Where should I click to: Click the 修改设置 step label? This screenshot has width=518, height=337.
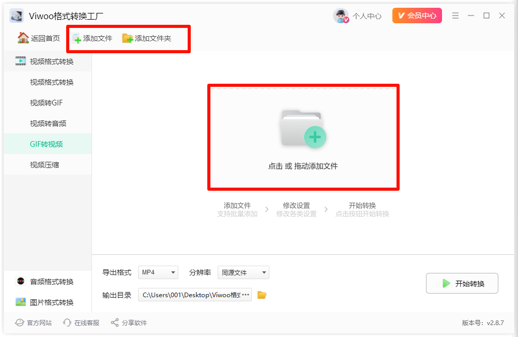click(296, 205)
